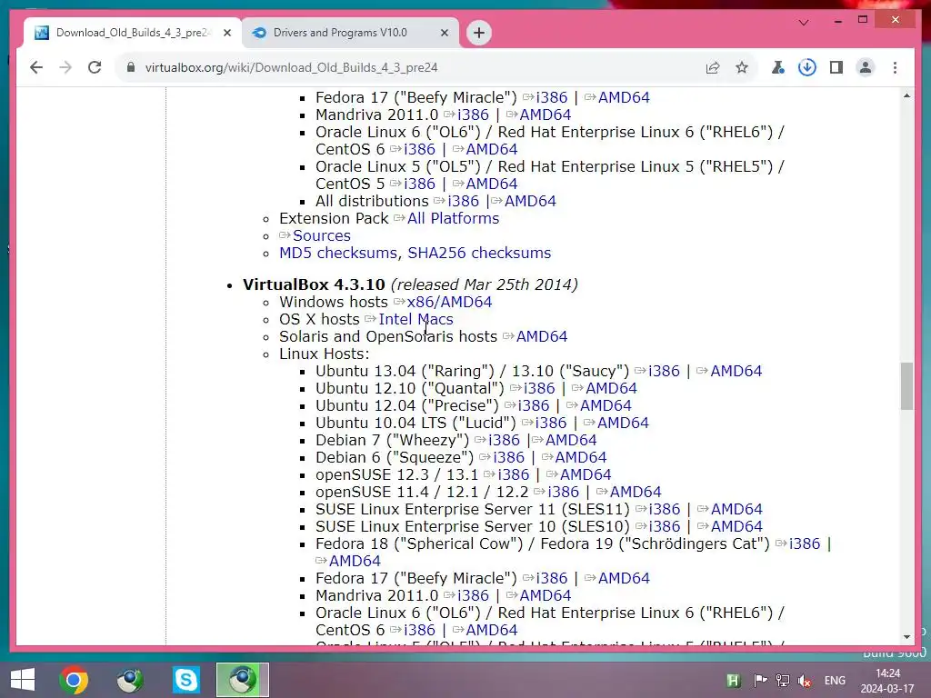
Task: Open the Windows Start button
Action: click(x=23, y=680)
